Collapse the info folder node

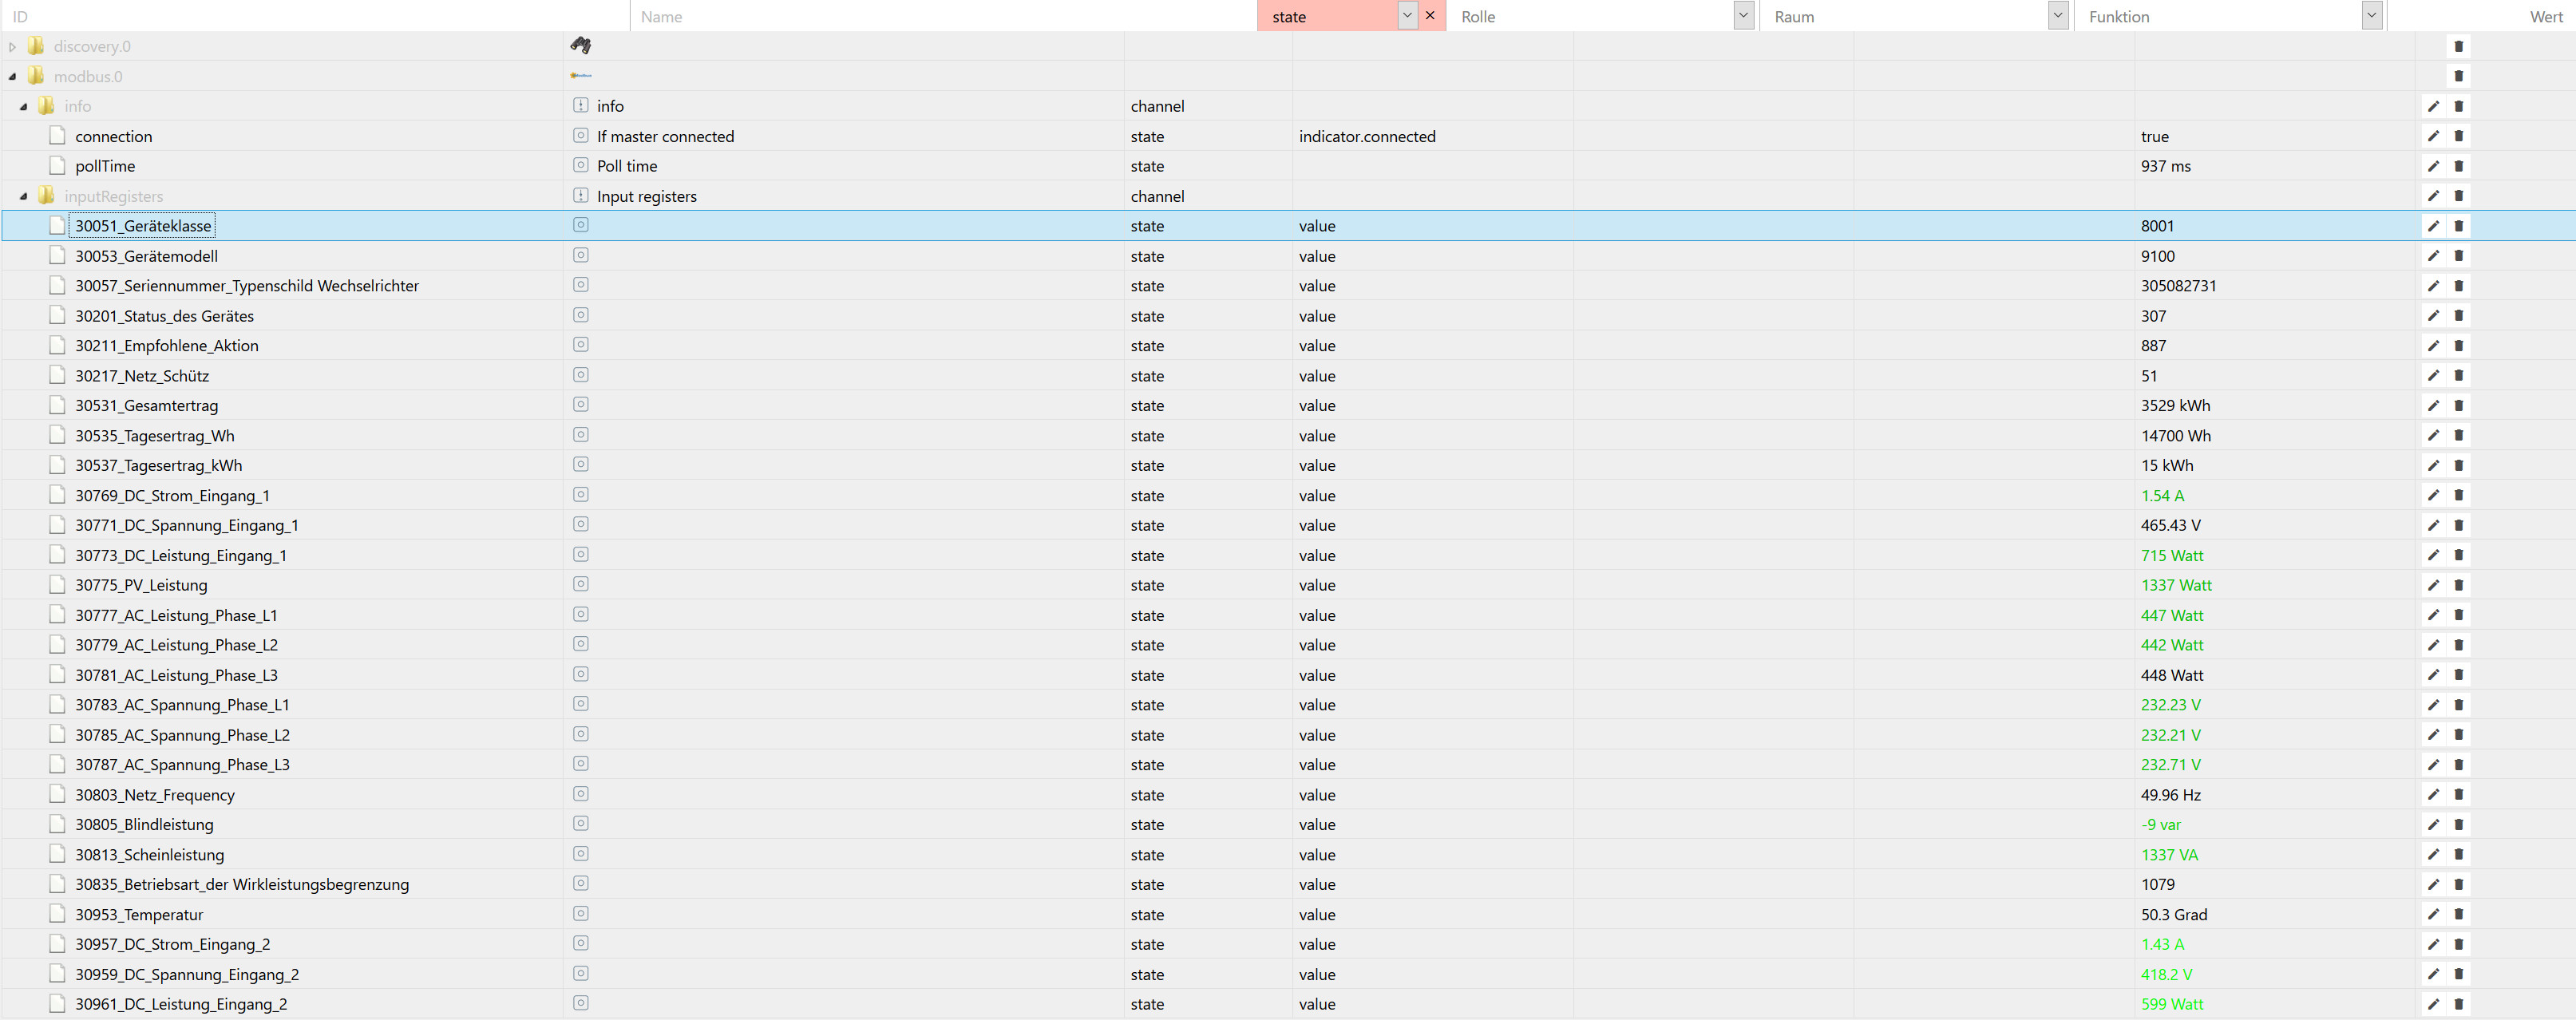tap(23, 106)
